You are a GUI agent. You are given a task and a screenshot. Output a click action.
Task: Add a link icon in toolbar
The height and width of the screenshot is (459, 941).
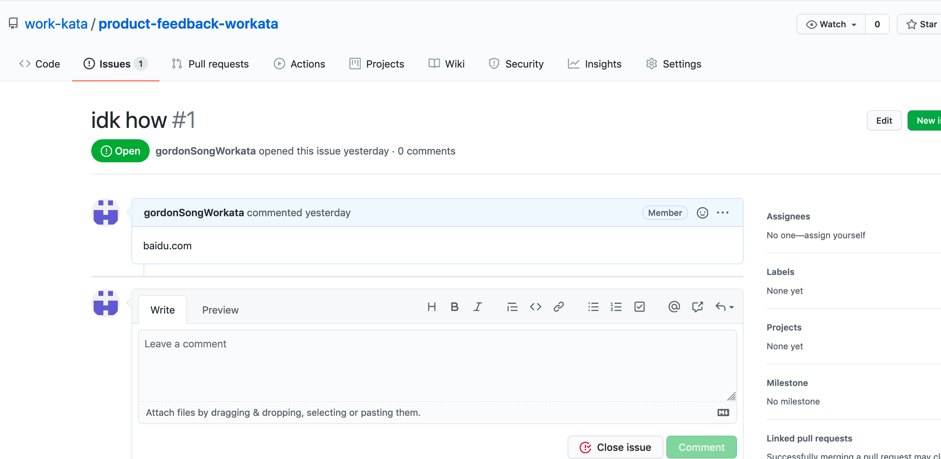558,307
